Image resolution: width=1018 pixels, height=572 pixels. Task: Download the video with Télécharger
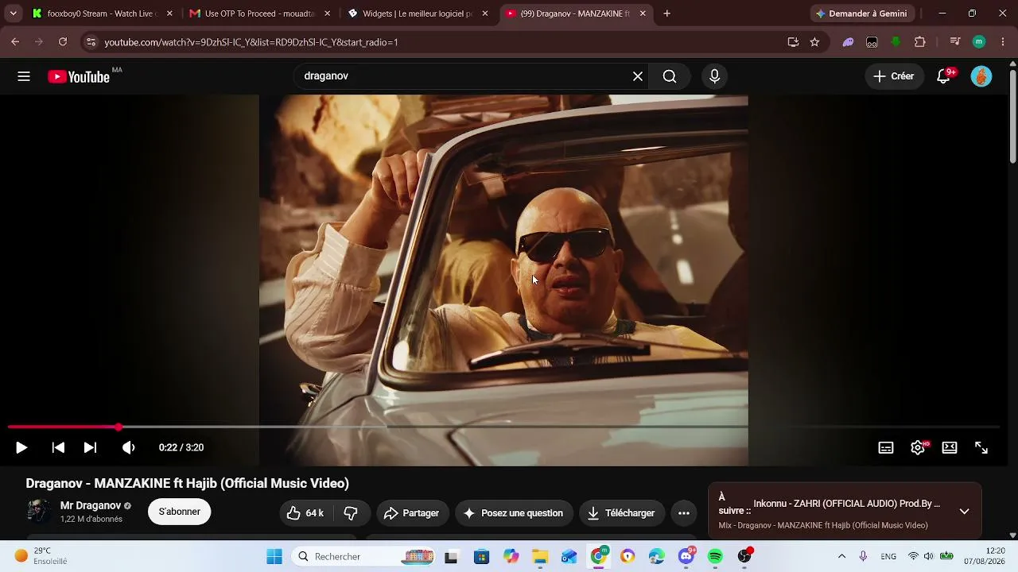[x=622, y=513]
